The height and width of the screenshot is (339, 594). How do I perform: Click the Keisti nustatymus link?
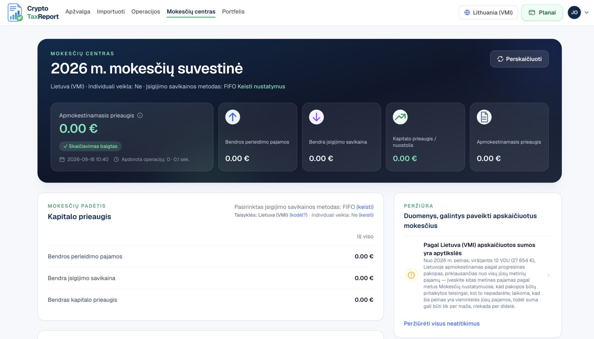(261, 86)
